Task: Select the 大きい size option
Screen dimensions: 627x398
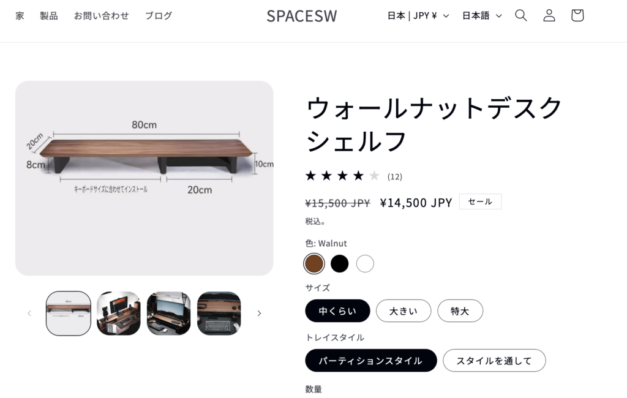Action: pyautogui.click(x=404, y=311)
